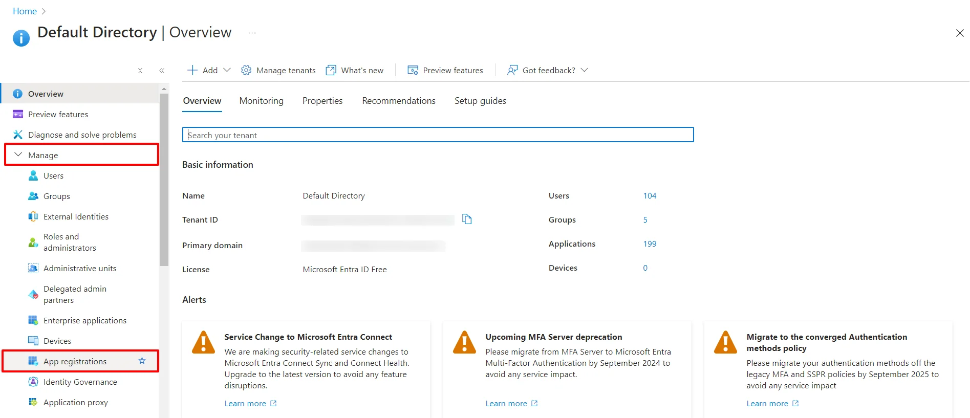This screenshot has height=418, width=970.
Task: Click the plus icon next to Add
Action: click(192, 70)
